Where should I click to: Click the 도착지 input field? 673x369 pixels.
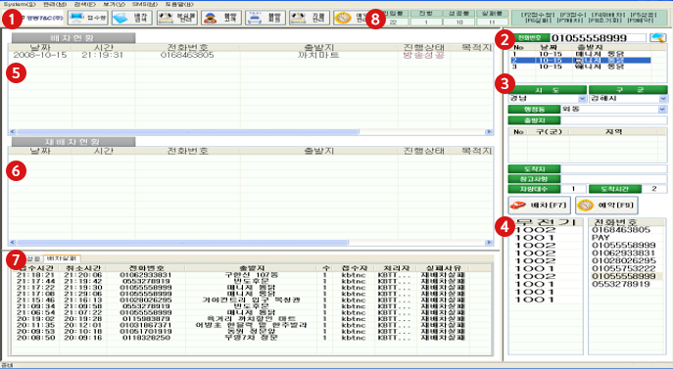point(614,169)
